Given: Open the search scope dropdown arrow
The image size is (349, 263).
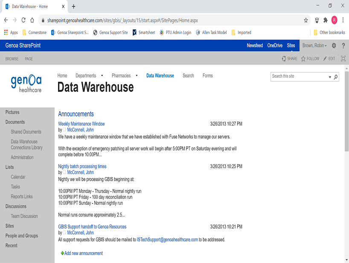Looking at the screenshot, I should (330, 77).
